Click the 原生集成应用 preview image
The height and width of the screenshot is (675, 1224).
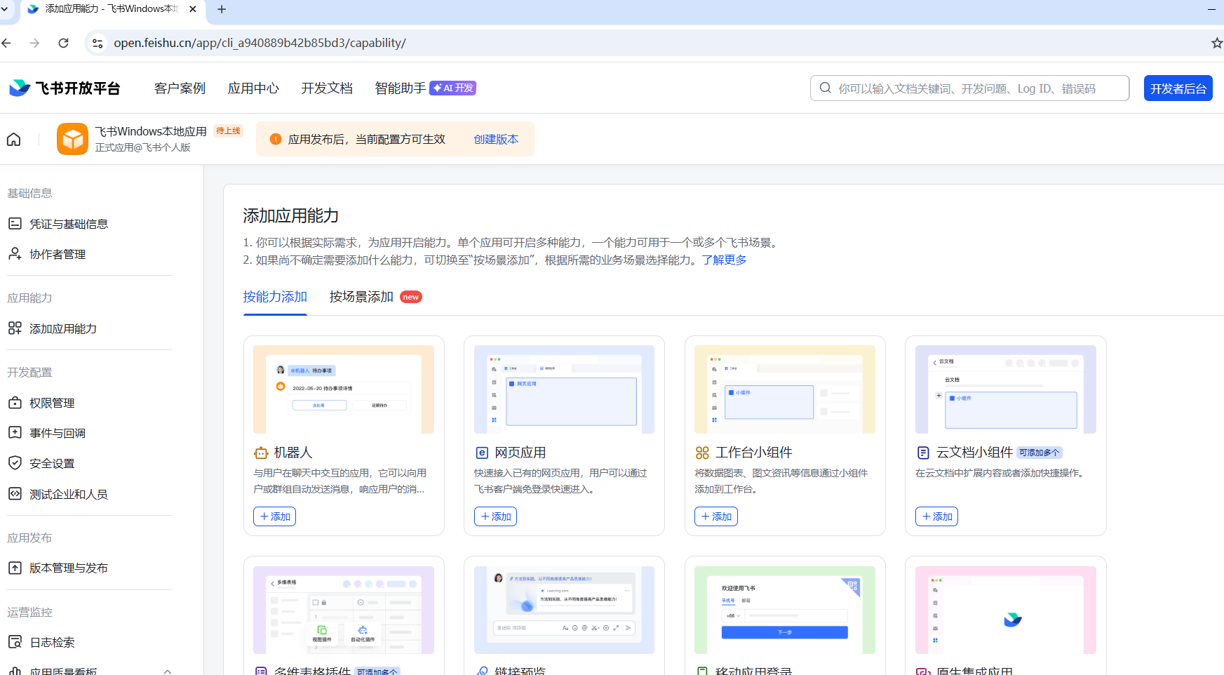coord(1005,610)
